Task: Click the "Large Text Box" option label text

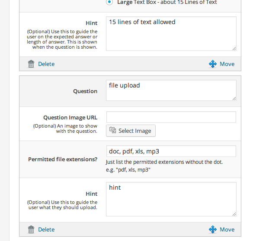Action: [167, 3]
